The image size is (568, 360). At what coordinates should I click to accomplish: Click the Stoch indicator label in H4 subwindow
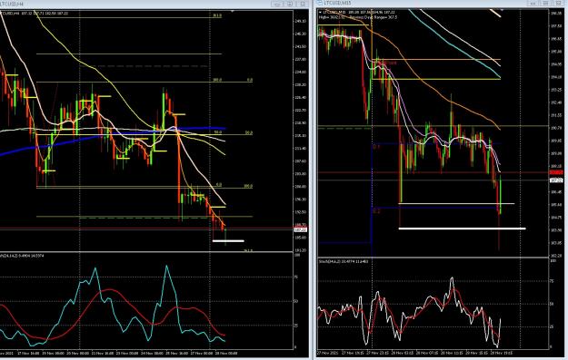pyautogui.click(x=23, y=256)
